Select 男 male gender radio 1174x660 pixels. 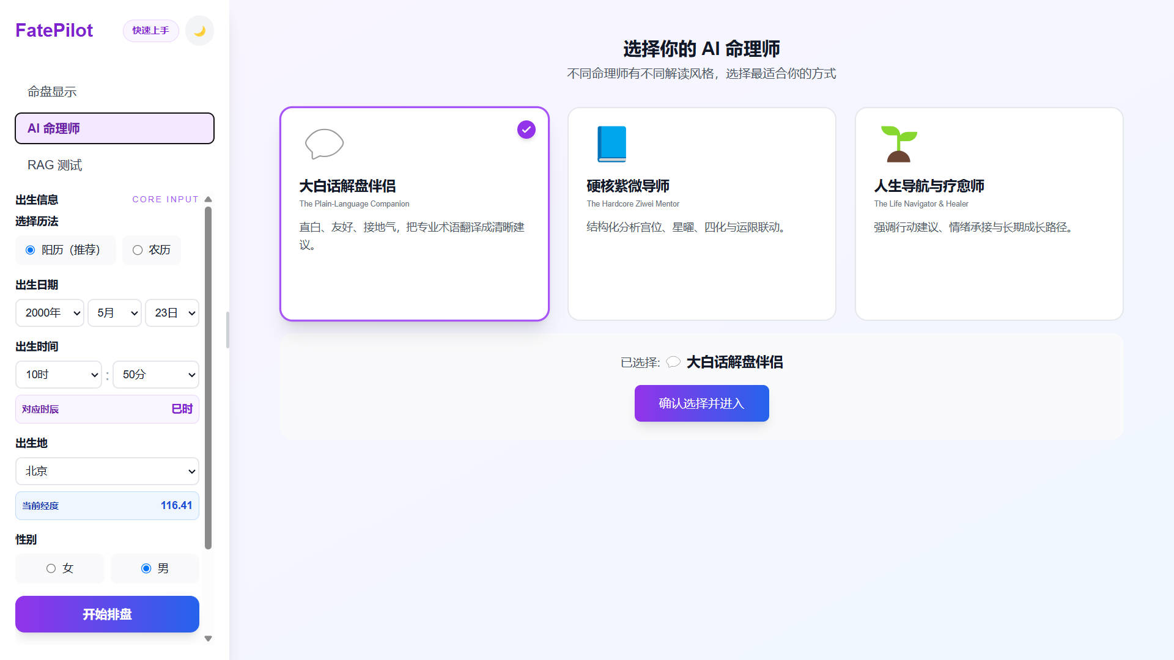146,568
